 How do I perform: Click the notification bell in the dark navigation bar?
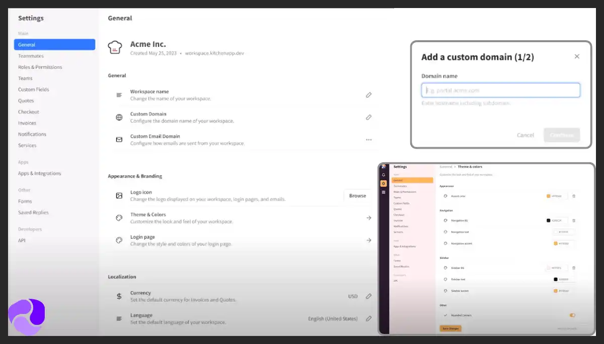384,175
